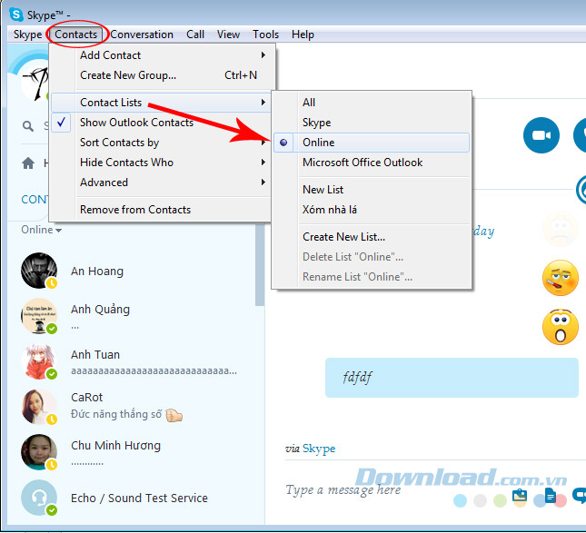Viewport: 586px width, 533px height.
Task: Open the Contacts menu
Action: pyautogui.click(x=76, y=35)
